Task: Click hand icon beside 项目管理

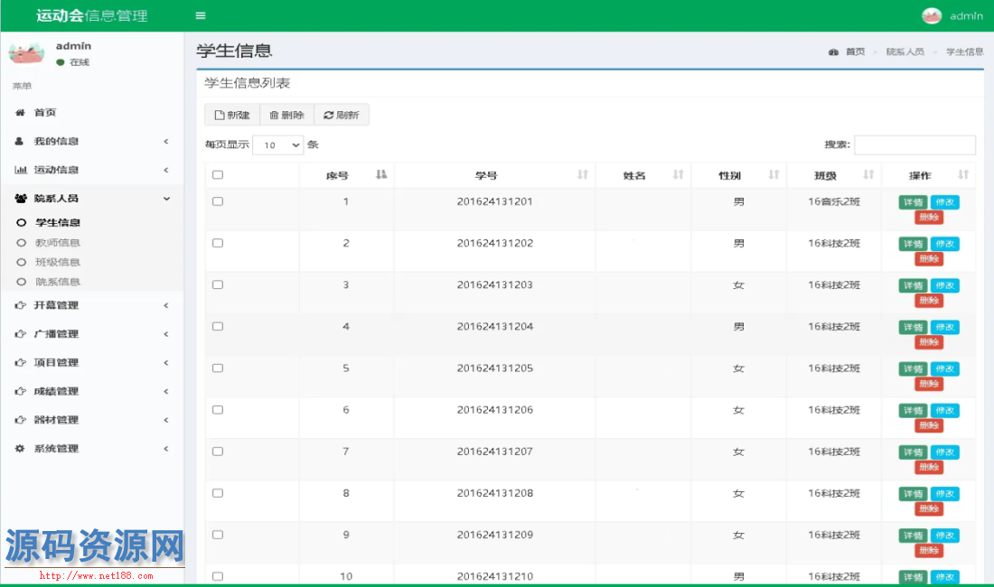Action: pos(20,362)
